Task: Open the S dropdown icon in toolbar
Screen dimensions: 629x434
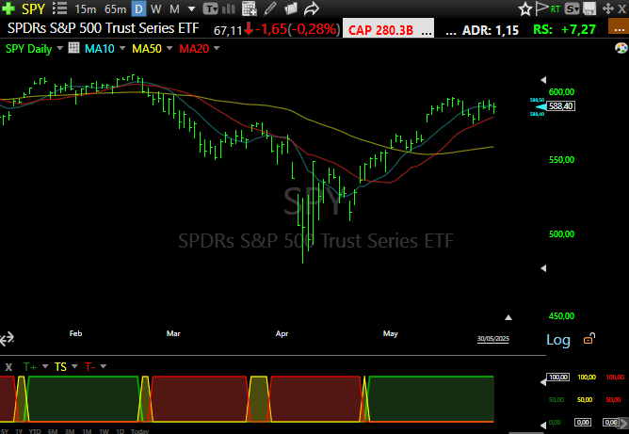Action: pyautogui.click(x=573, y=8)
